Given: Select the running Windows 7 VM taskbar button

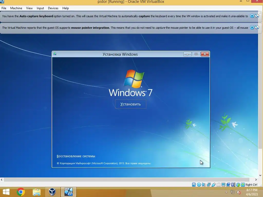Looking at the screenshot, I should [x=68, y=192].
